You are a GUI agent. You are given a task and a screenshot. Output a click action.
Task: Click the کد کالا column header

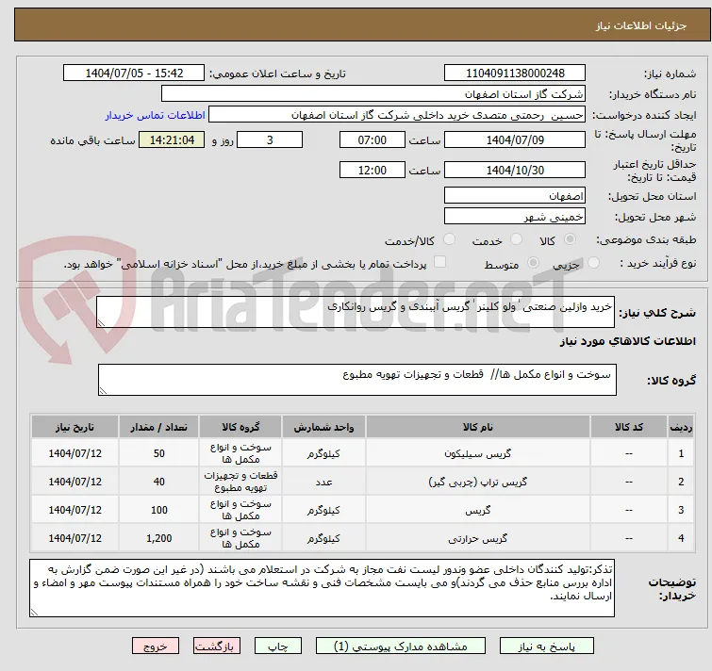click(628, 427)
